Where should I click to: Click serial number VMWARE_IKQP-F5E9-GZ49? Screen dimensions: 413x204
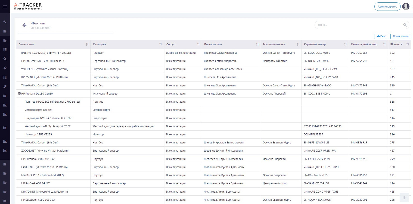320,69
